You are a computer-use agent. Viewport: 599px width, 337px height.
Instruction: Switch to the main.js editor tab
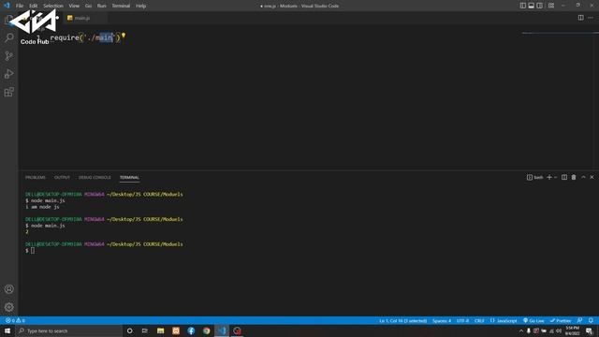81,18
